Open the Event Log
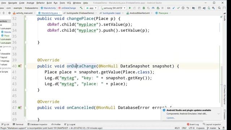 click(193, 124)
